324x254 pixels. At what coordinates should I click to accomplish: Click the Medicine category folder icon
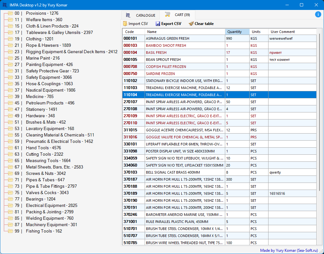pyautogui.click(x=11, y=97)
